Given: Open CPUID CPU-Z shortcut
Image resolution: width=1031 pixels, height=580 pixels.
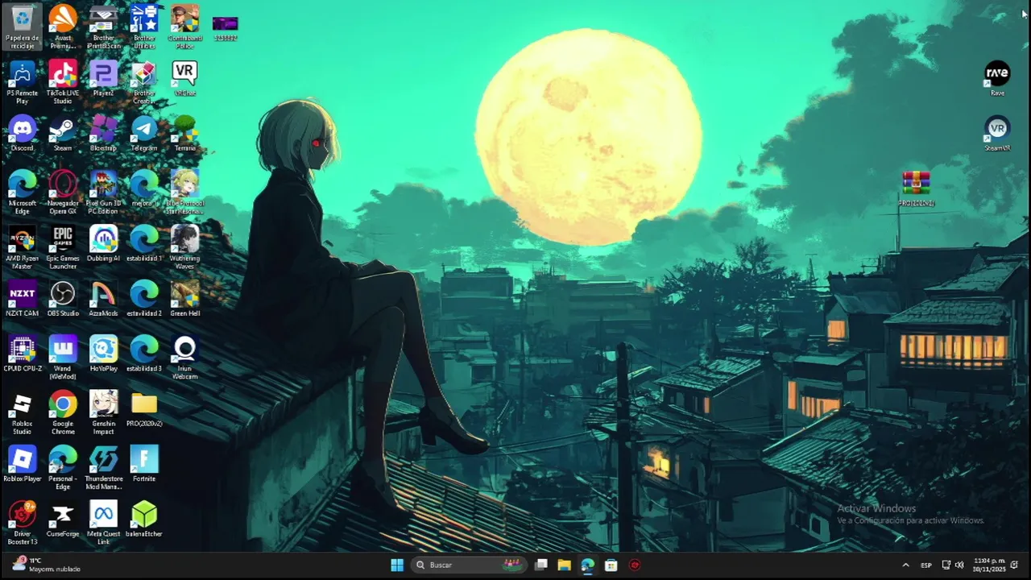Looking at the screenshot, I should pos(23,353).
